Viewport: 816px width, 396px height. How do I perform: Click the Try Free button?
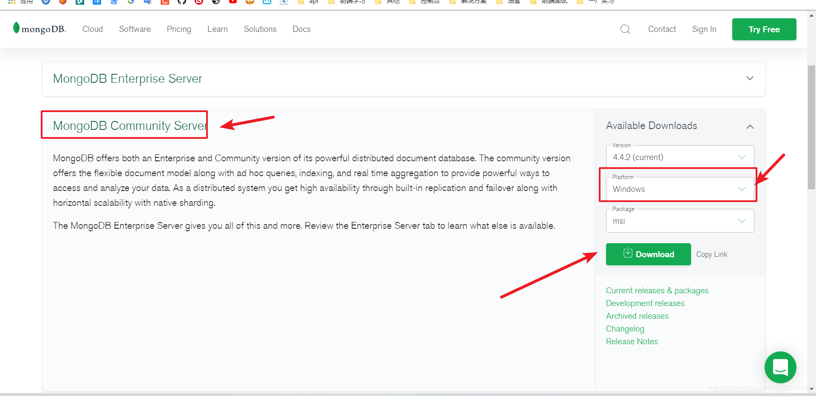coord(764,29)
